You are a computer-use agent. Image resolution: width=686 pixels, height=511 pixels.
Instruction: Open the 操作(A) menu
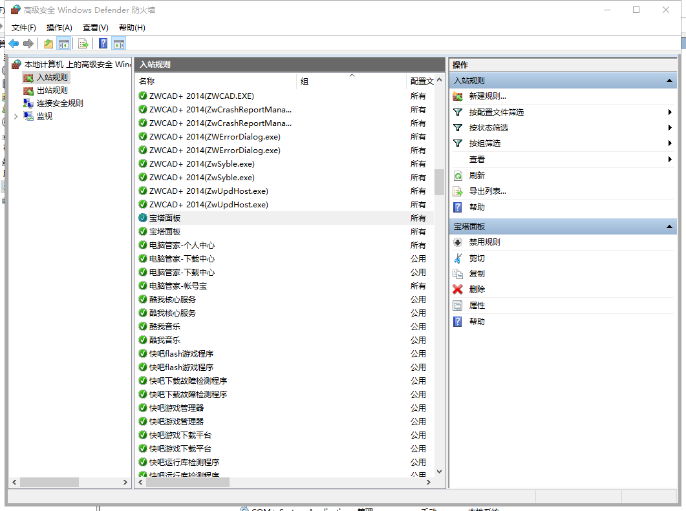pos(59,28)
